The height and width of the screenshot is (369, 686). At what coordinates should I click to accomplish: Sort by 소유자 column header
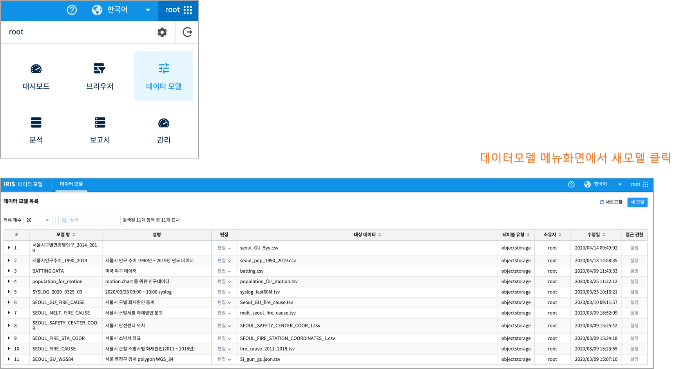pos(552,235)
